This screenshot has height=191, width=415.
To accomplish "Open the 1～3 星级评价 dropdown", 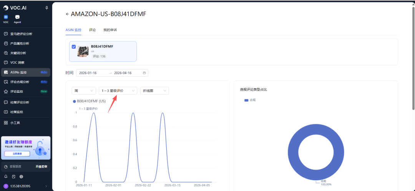I will 118,91.
